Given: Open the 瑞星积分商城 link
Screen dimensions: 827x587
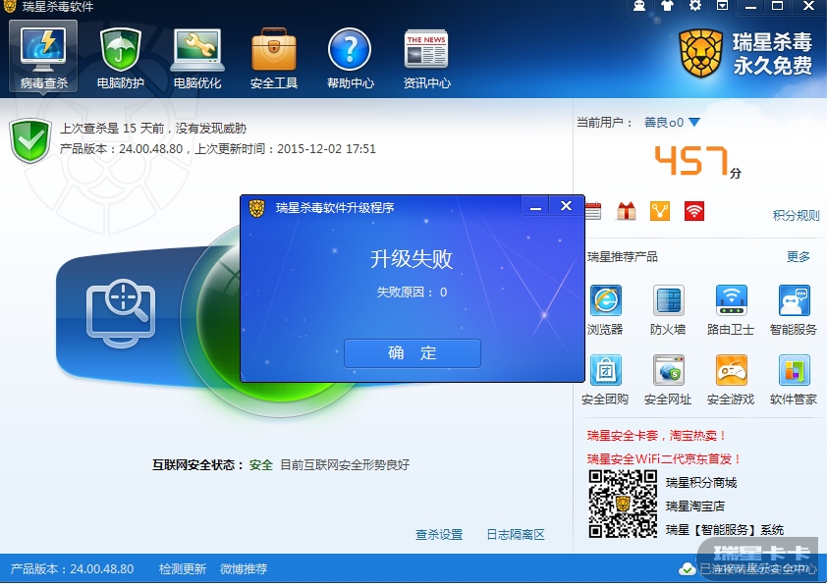Looking at the screenshot, I should click(701, 483).
